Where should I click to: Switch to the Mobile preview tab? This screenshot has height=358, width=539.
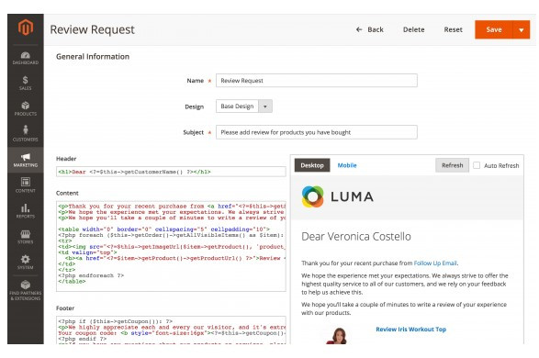click(x=347, y=165)
